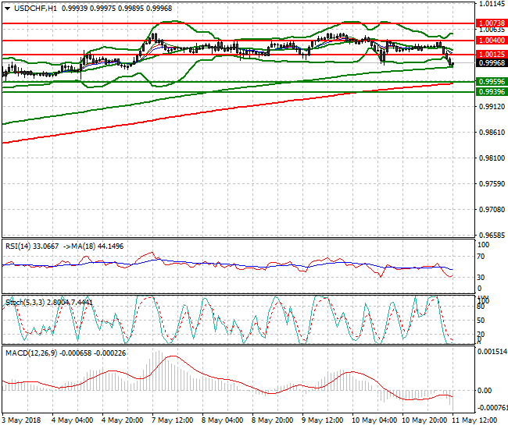
Task: Click the 0.97590 price axis value
Action: click(x=492, y=183)
